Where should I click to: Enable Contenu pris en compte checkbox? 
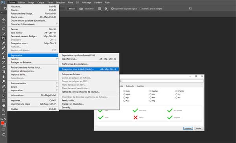click(140, 9)
